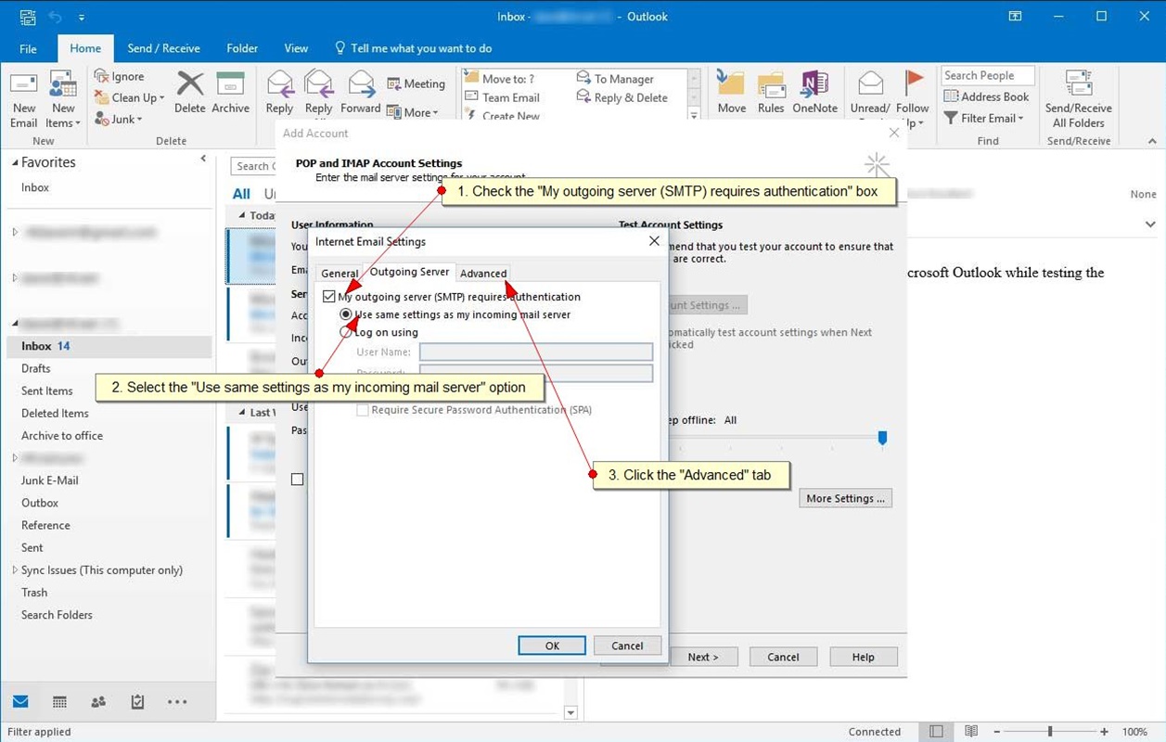
Task: Click Cancel in Add Account dialog
Action: pos(783,657)
